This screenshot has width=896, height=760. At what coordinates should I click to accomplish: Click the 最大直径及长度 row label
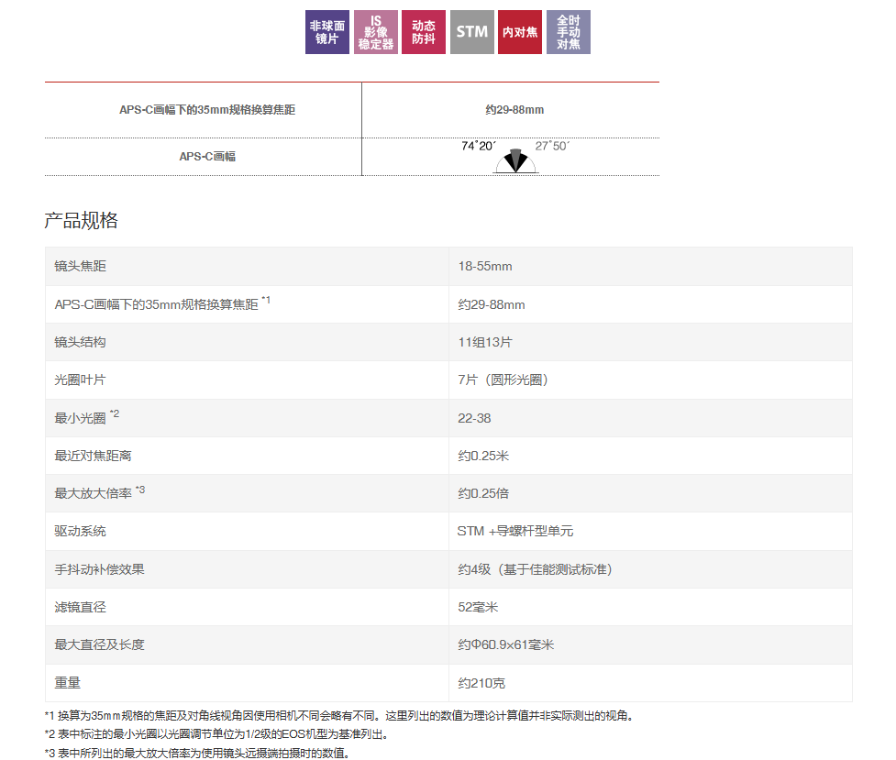(x=99, y=645)
